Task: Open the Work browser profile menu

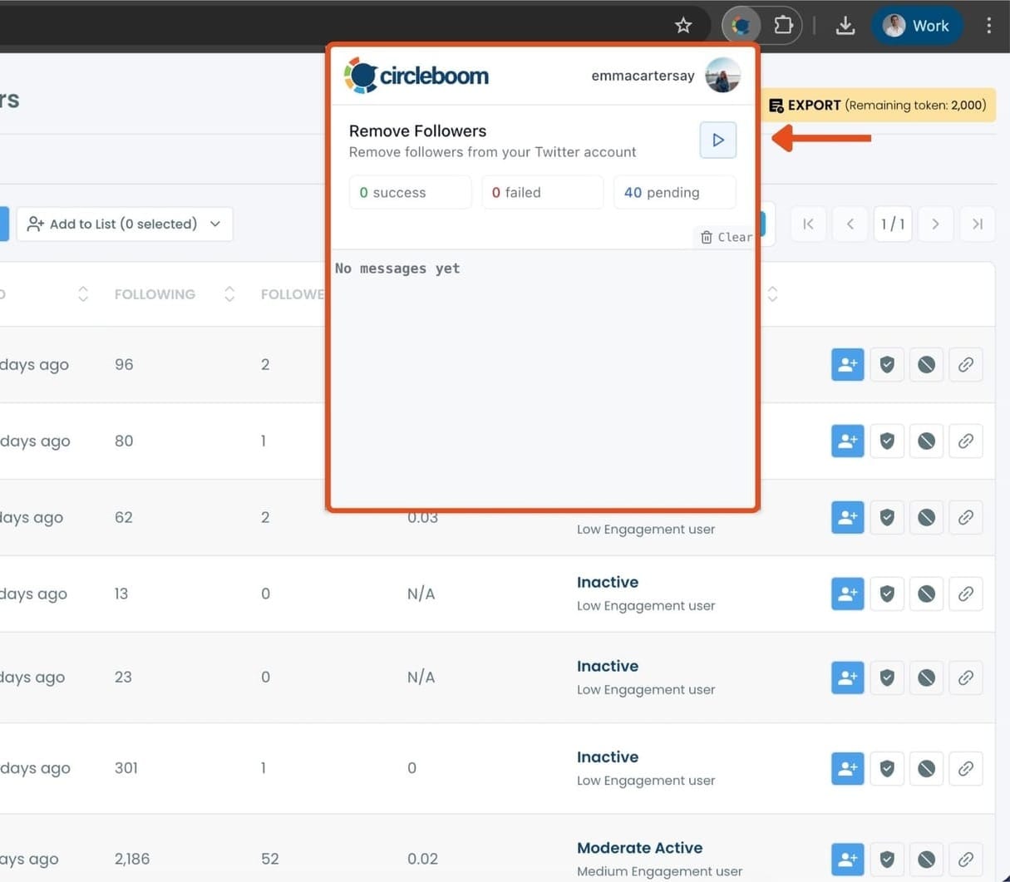Action: 916,25
